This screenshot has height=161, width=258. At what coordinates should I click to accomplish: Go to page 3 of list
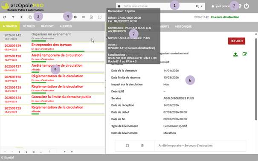click(x=34, y=152)
